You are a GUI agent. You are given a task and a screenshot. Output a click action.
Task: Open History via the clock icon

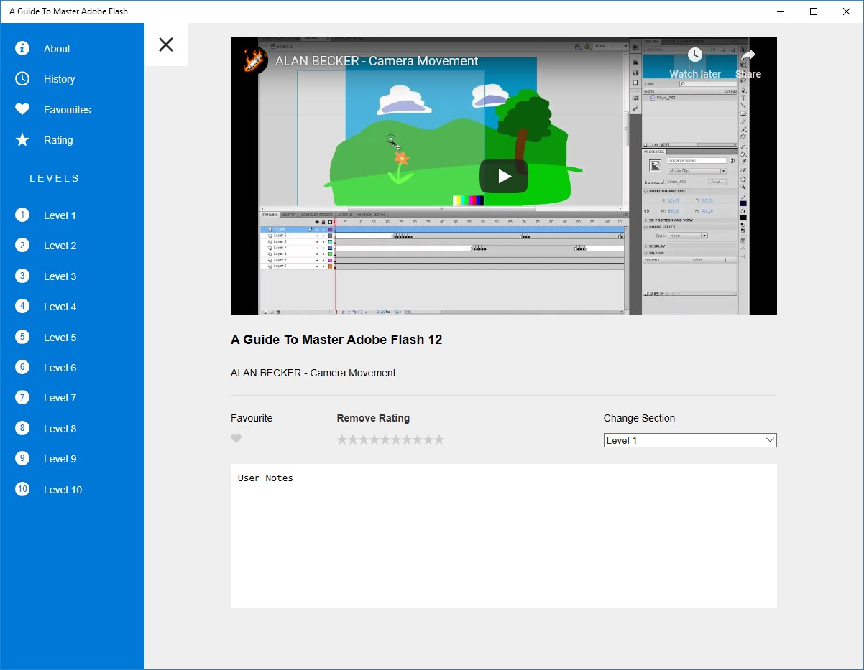coord(22,79)
